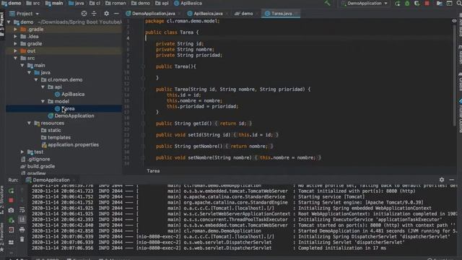Expand the gradle folder

click(15, 43)
